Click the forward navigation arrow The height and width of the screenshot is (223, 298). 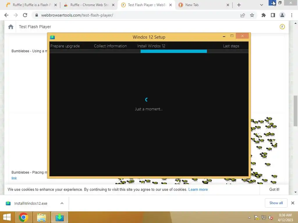pos(16,15)
